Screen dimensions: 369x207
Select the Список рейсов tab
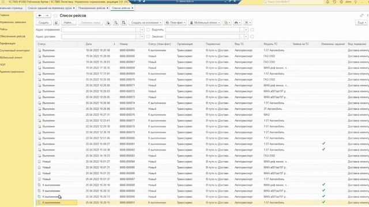pyautogui.click(x=121, y=8)
